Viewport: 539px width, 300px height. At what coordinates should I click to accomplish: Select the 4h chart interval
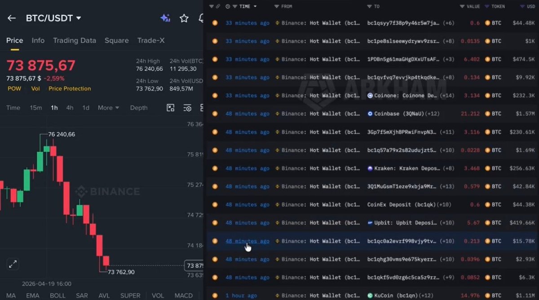coord(70,108)
